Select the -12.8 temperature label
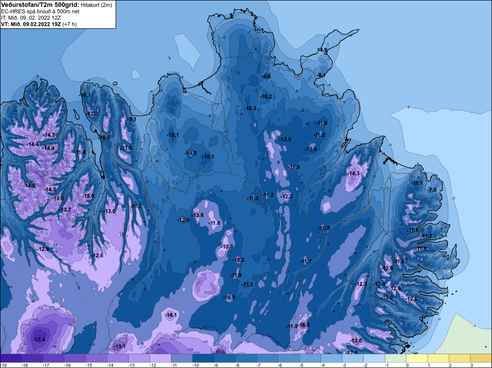 (43, 249)
